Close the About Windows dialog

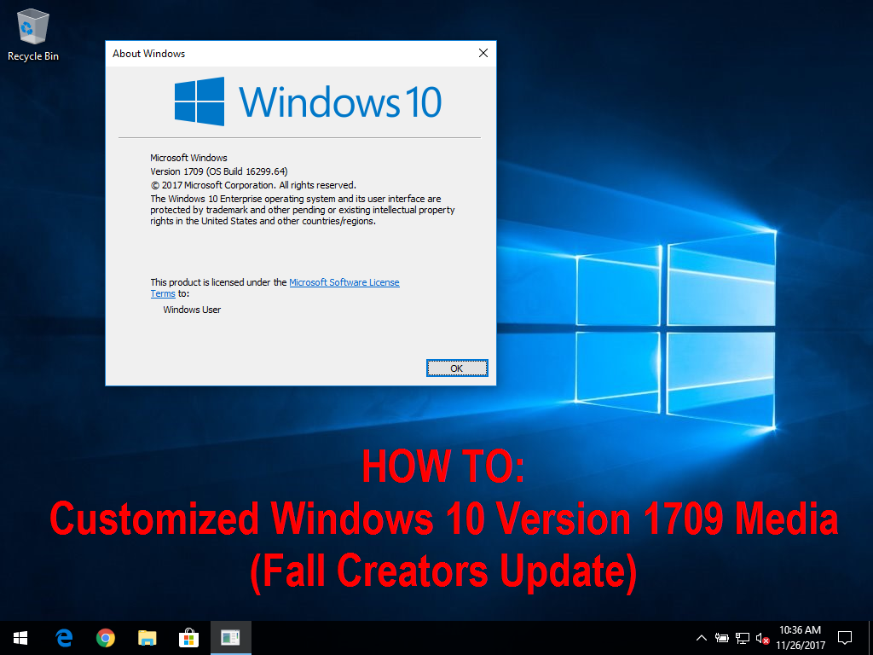[483, 53]
